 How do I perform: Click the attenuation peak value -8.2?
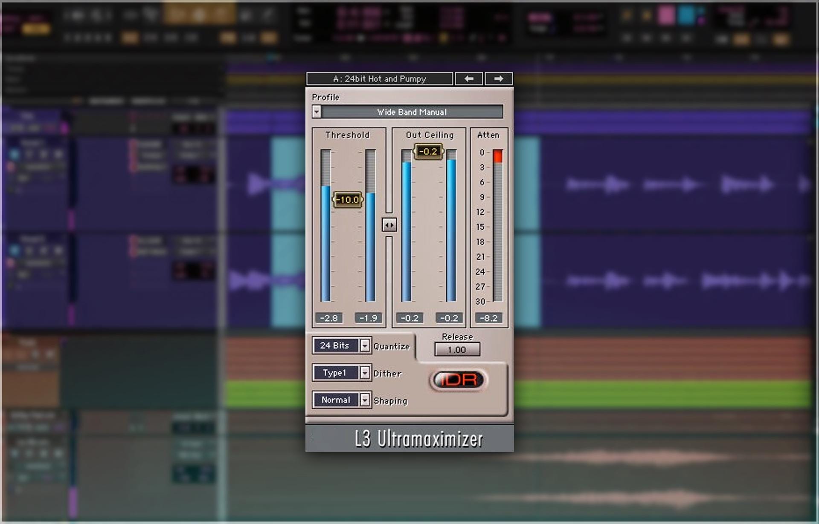coord(489,318)
